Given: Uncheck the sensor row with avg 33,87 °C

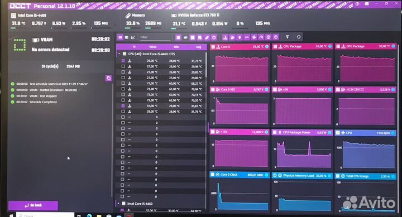Looking at the screenshot, I should pos(123,106).
